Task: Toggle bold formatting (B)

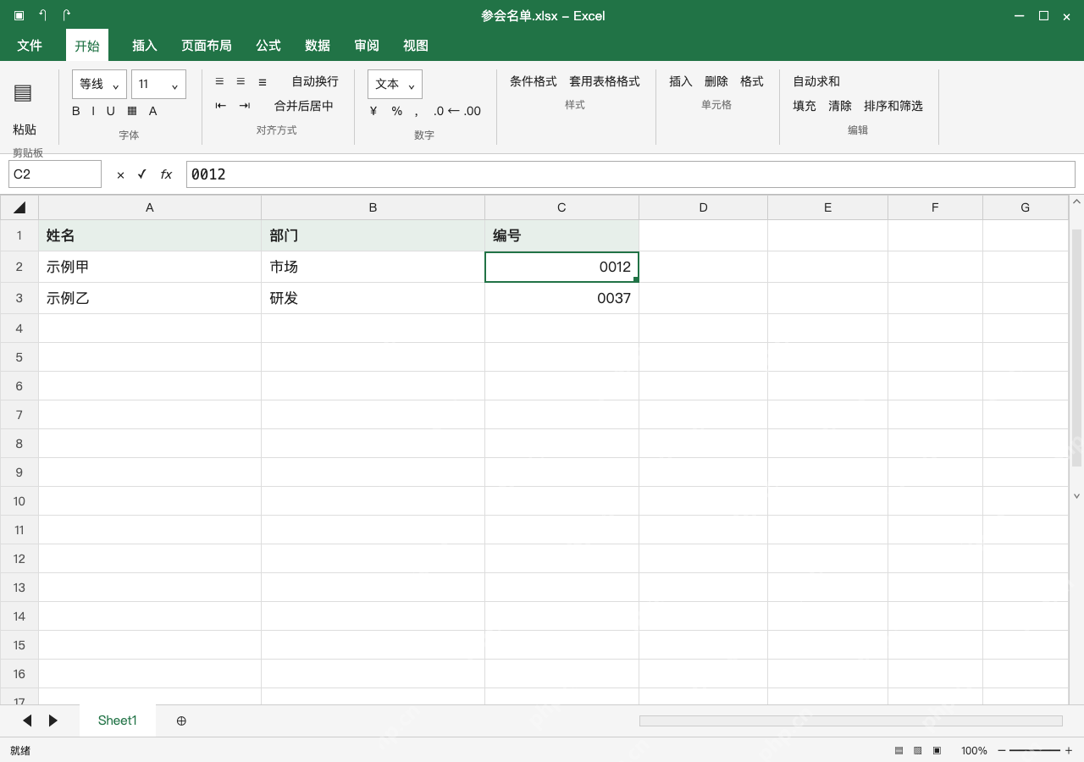Action: point(76,111)
